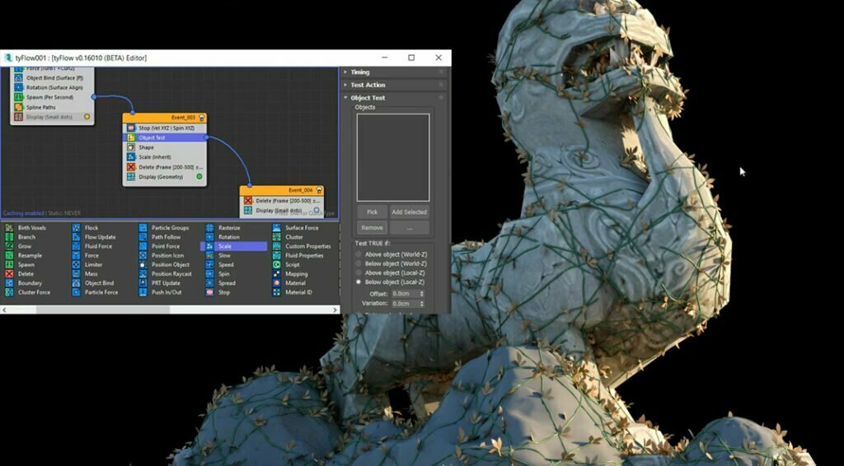Click the Delete operator icon in the depot
The width and height of the screenshot is (844, 466).
9,274
